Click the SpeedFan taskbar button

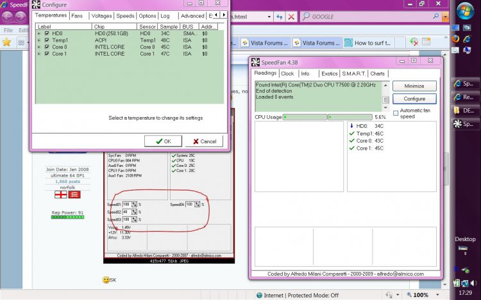coord(464,124)
